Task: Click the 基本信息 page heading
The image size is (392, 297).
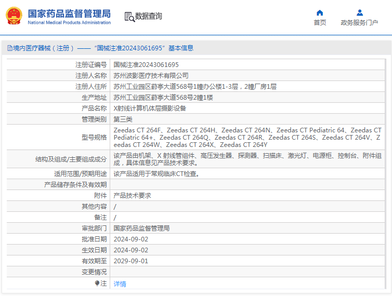Action: coord(181,48)
